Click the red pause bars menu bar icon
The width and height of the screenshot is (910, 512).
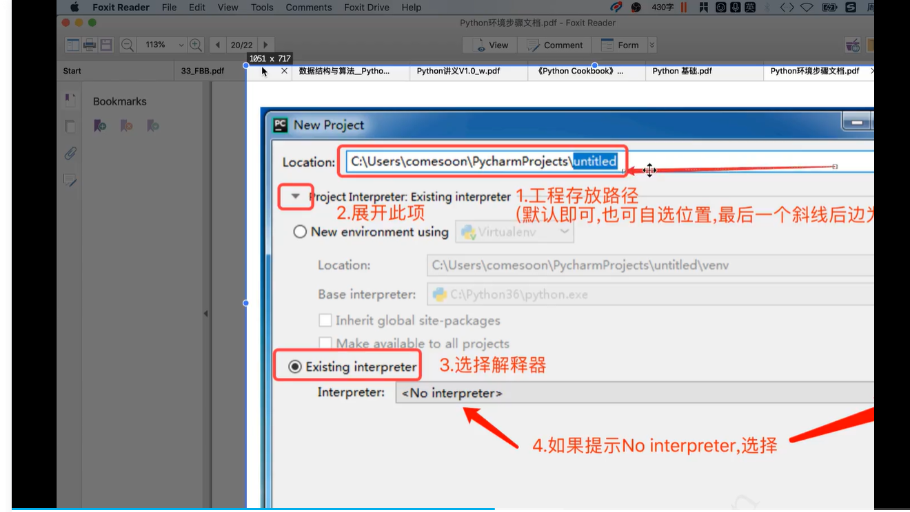tap(684, 8)
